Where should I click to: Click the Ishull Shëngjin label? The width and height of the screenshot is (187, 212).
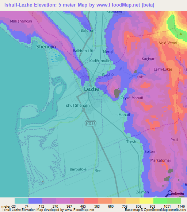[x=77, y=106]
